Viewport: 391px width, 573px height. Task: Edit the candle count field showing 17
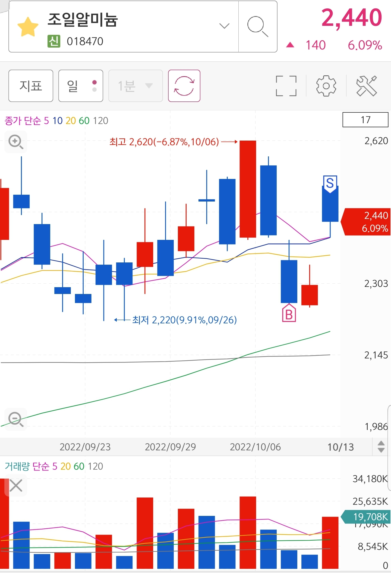tap(365, 120)
